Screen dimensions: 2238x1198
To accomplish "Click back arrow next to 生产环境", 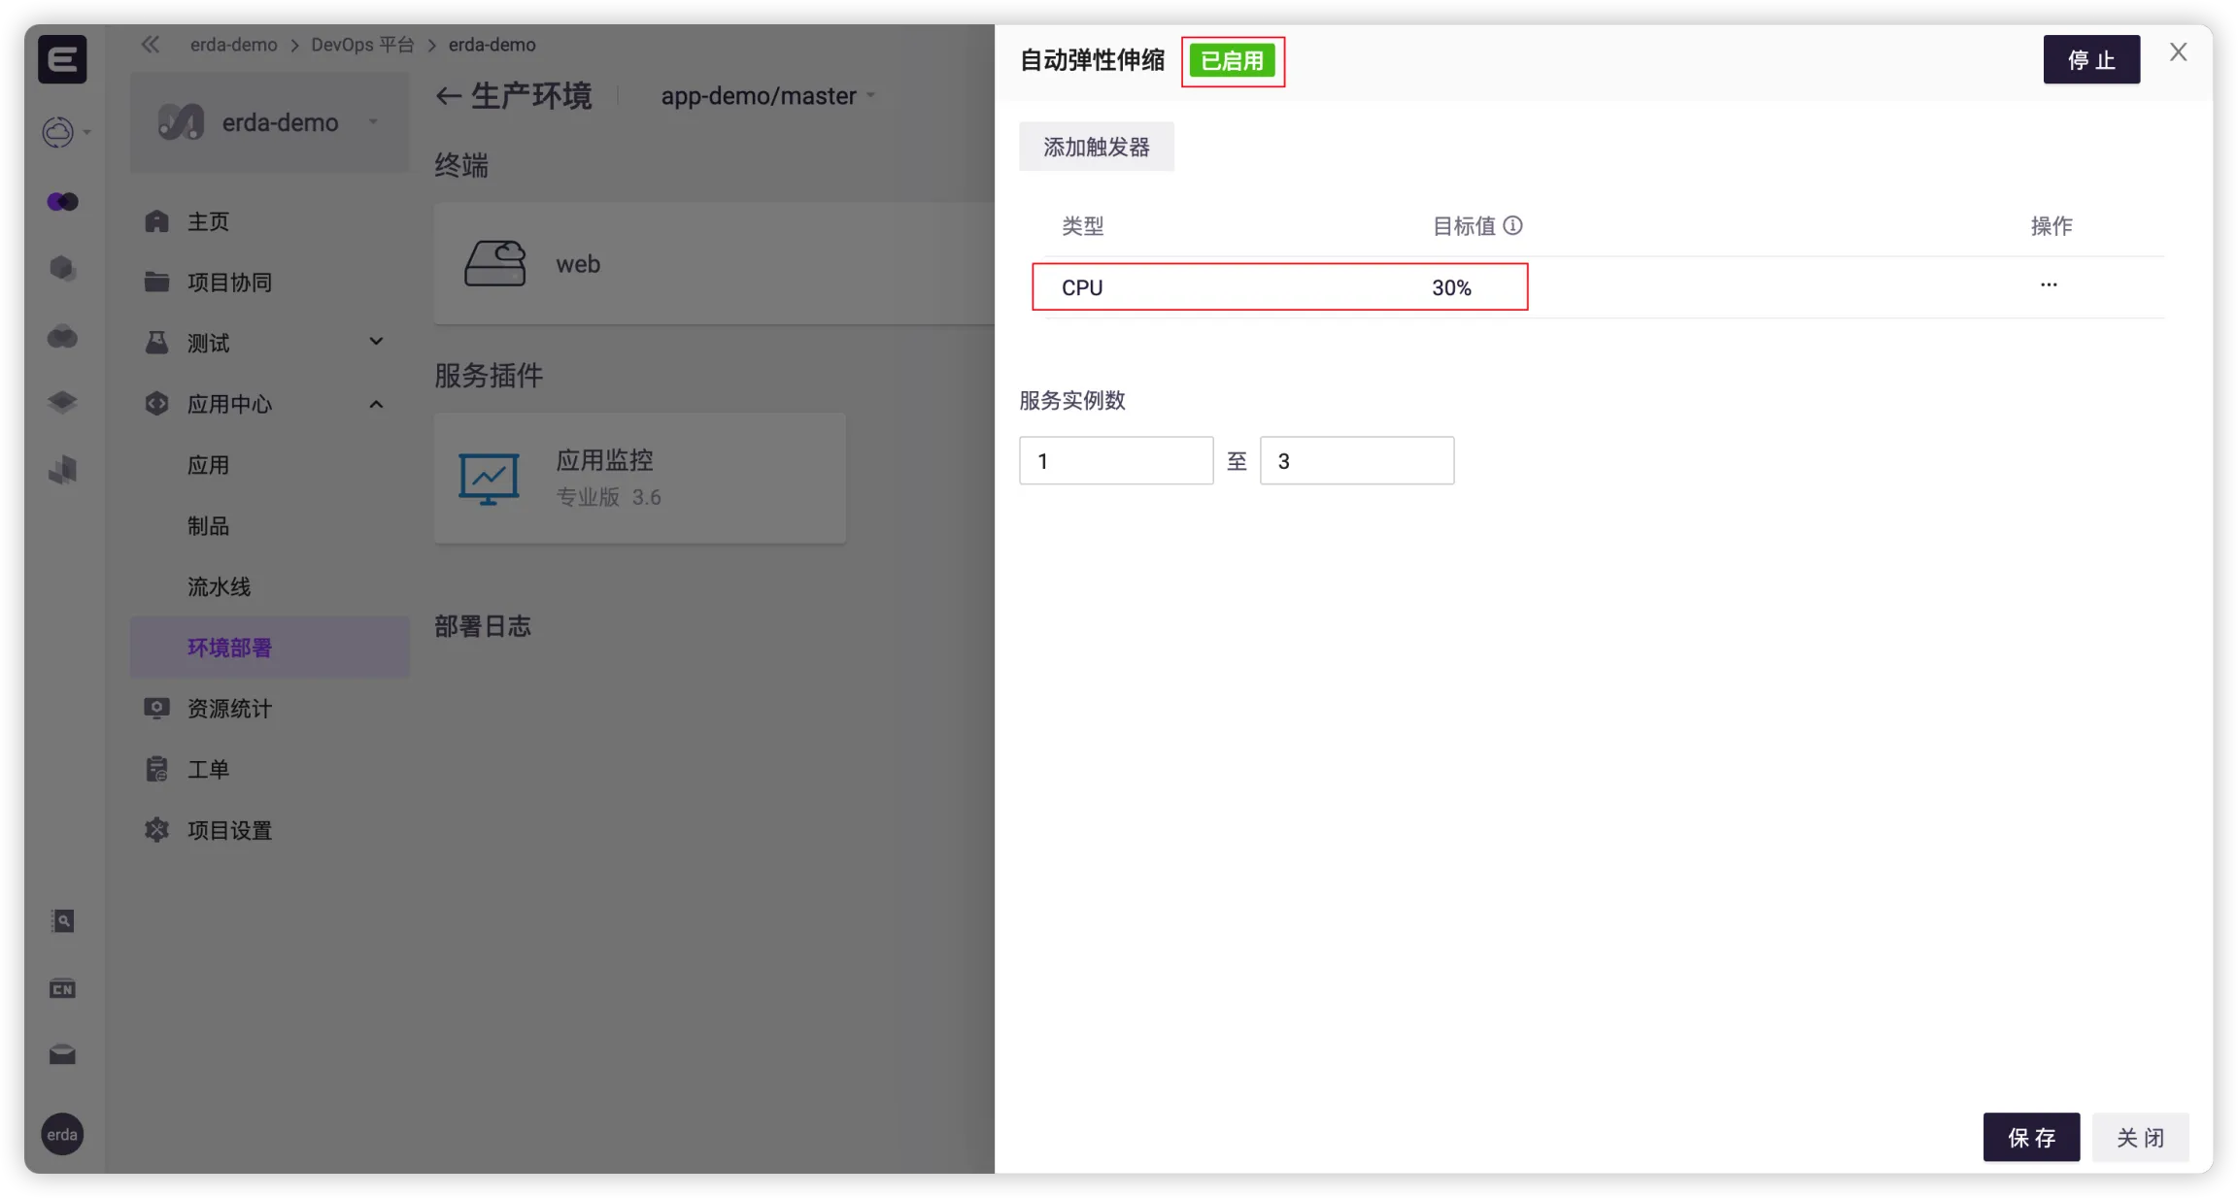I will [x=448, y=96].
